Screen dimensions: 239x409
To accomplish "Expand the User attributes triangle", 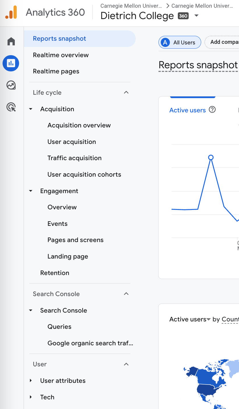I will pos(31,381).
